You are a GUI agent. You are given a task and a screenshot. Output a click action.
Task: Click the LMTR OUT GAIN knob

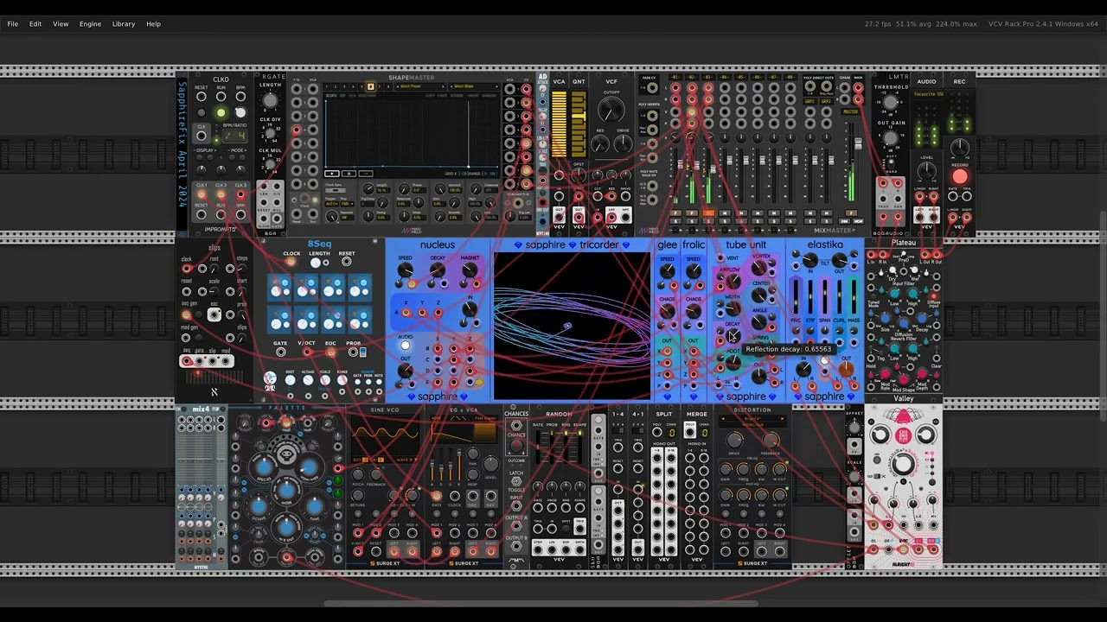(890, 138)
